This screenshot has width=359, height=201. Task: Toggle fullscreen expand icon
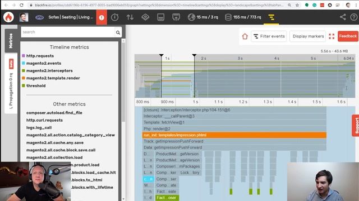tap(332, 36)
